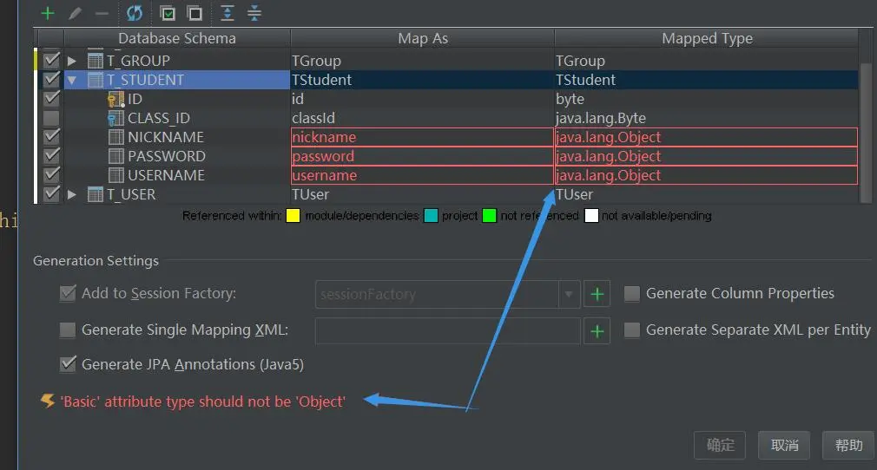This screenshot has height=470, width=877.
Task: Expand the T_GROUP table node
Action: [x=72, y=61]
